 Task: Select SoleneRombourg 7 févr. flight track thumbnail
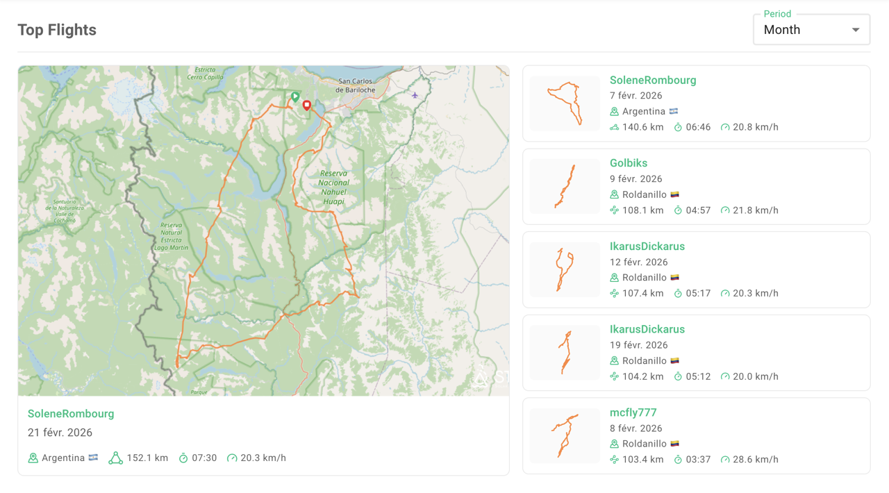[565, 103]
